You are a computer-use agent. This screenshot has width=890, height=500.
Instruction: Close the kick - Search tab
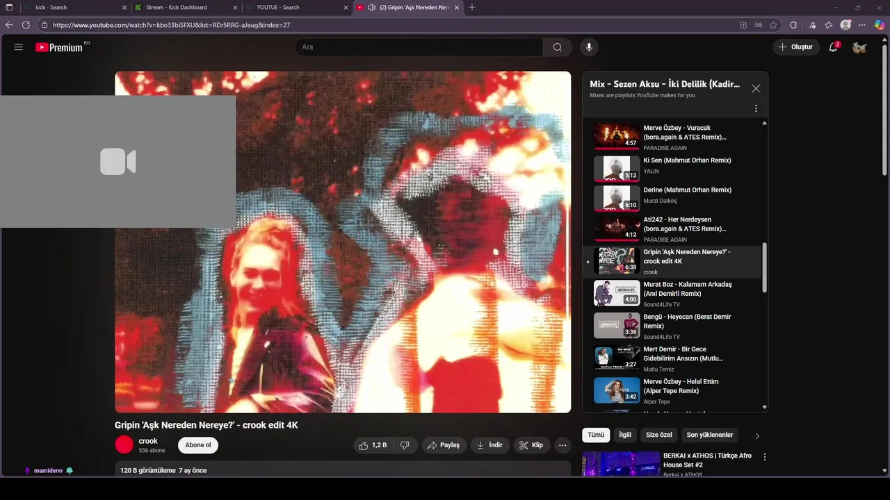(x=124, y=8)
